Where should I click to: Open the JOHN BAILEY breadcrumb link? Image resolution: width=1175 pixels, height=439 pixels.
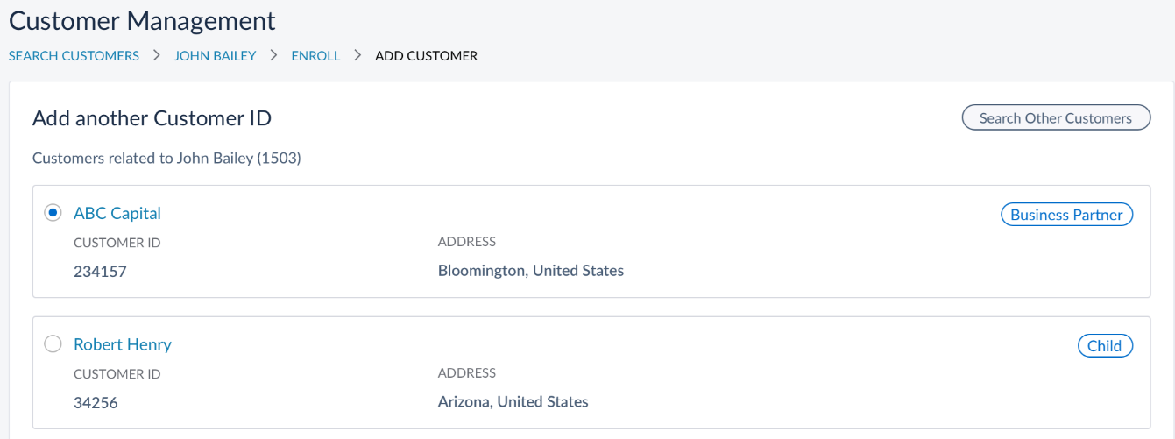tap(215, 56)
